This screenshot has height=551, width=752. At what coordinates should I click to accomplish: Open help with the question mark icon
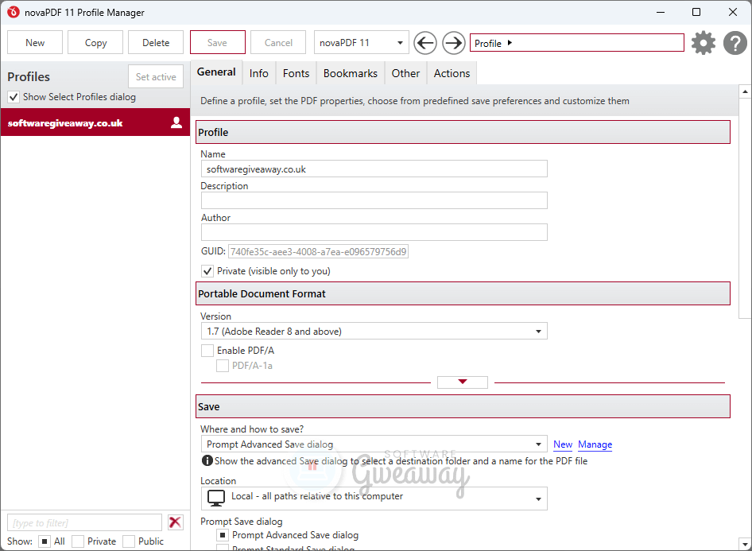pyautogui.click(x=735, y=43)
